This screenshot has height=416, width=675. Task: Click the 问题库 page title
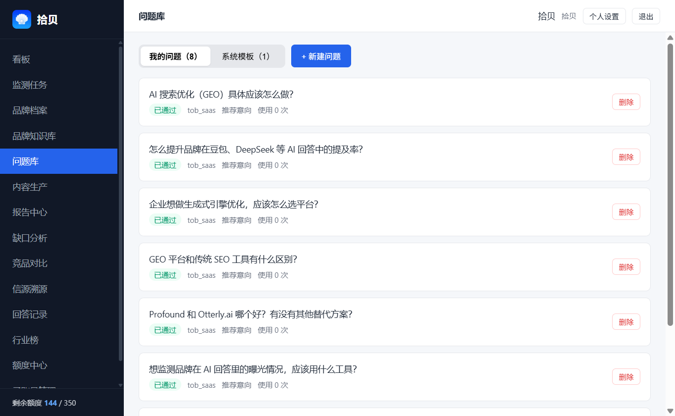click(152, 16)
